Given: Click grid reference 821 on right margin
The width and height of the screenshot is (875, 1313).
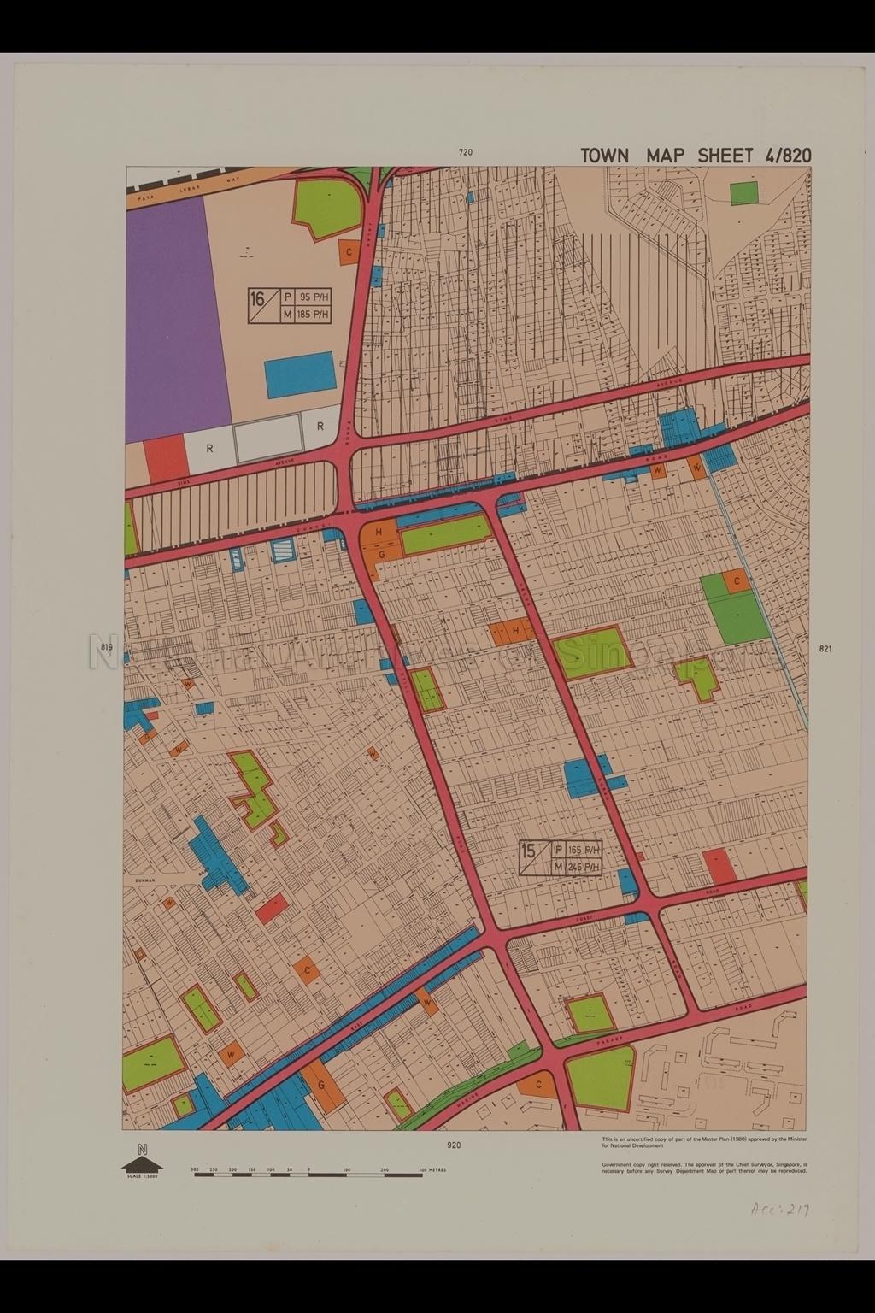Looking at the screenshot, I should click(x=825, y=649).
